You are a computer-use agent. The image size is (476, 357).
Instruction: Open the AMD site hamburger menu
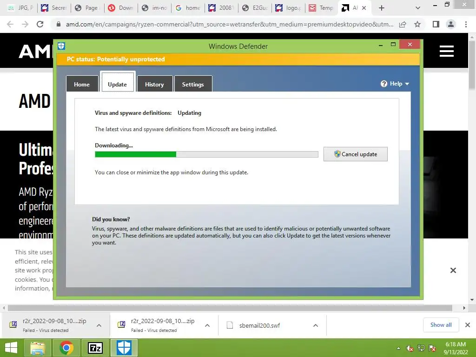(x=447, y=51)
